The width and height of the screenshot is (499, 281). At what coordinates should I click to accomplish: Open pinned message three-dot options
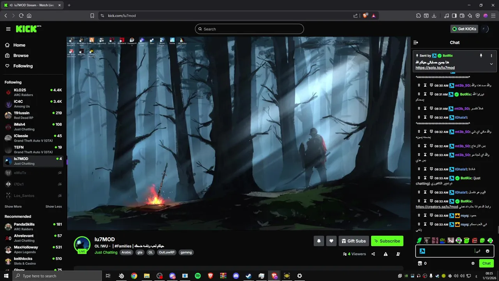point(491,56)
